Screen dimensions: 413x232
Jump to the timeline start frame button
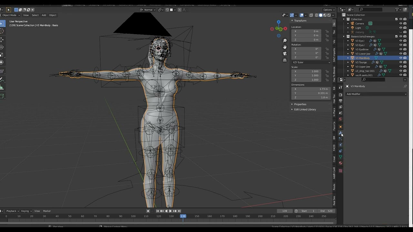[157, 211]
